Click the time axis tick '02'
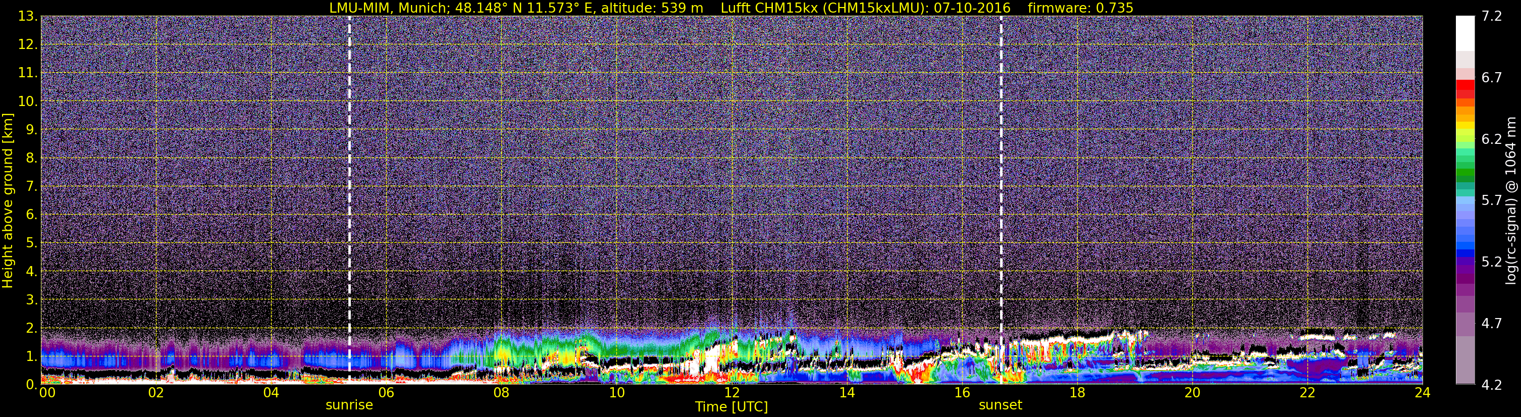The height and width of the screenshot is (417, 1521). pyautogui.click(x=155, y=393)
